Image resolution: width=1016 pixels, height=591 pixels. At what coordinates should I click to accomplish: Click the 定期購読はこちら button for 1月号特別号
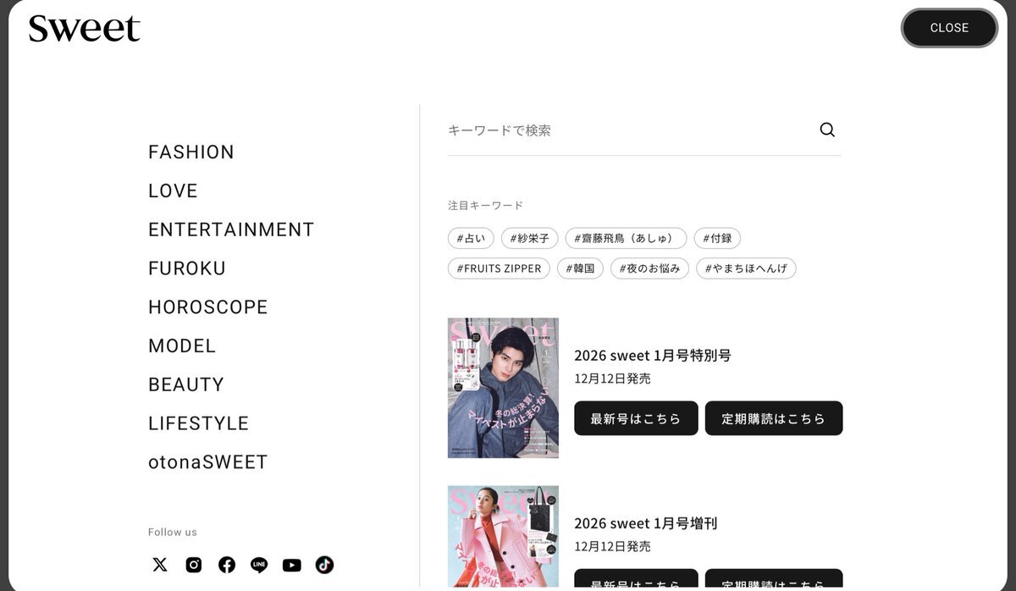(774, 418)
